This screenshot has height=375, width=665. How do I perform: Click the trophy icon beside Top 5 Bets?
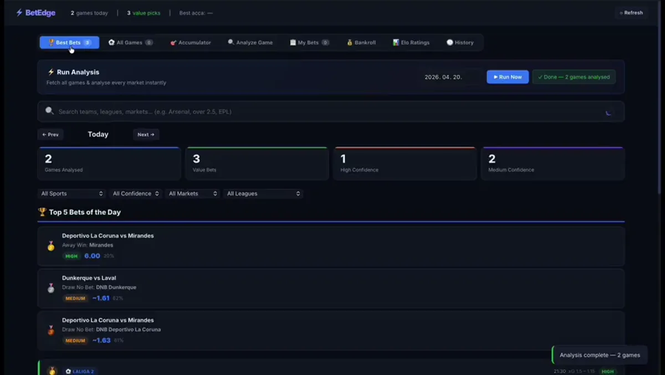pos(42,212)
